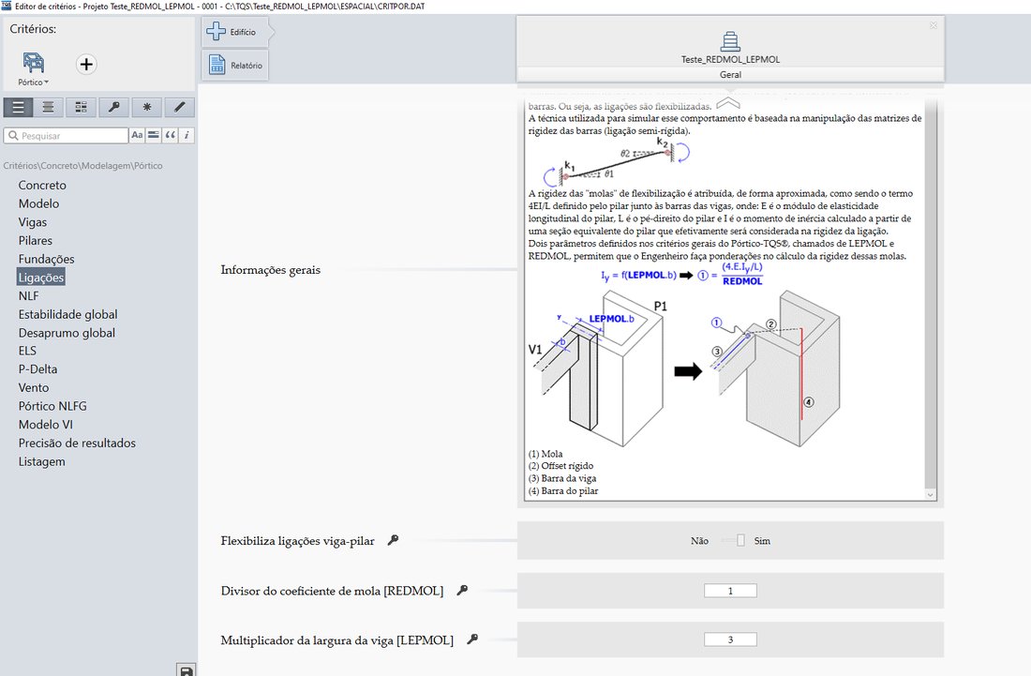Screen dimensions: 1031x676
Task: Click the Não label on the switch
Action: [699, 541]
